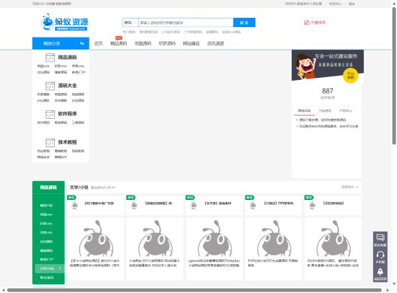Click the ant thumbnail above 小说网站 637 description
The width and height of the screenshot is (397, 293).
point(155,238)
